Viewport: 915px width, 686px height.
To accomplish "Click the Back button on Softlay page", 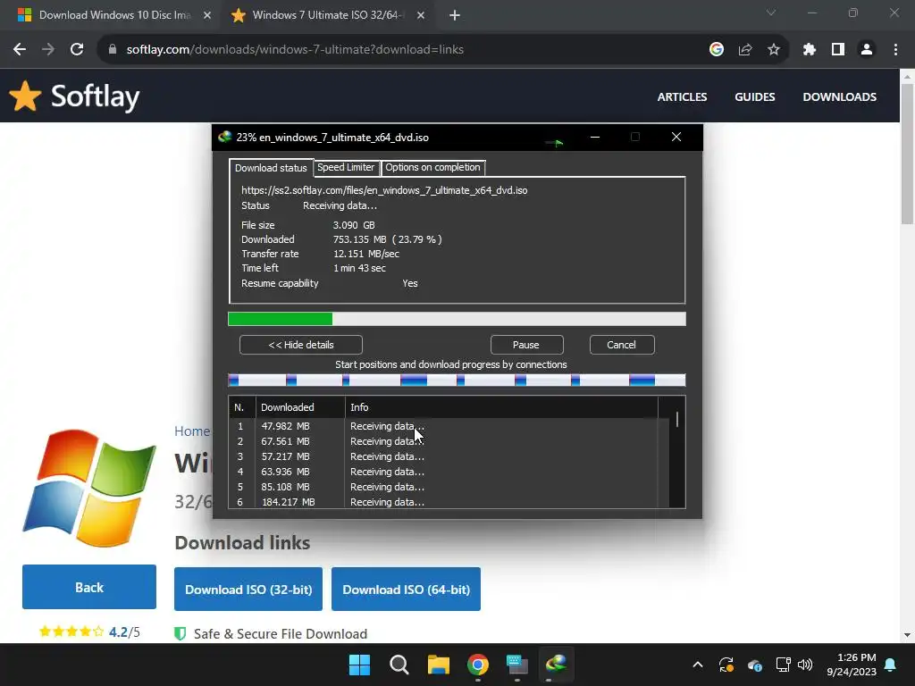I will point(89,587).
